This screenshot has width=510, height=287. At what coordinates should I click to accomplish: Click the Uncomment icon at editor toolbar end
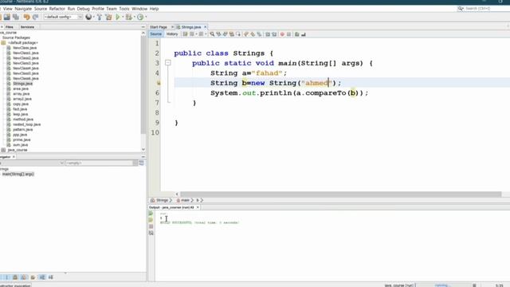pyautogui.click(x=304, y=34)
